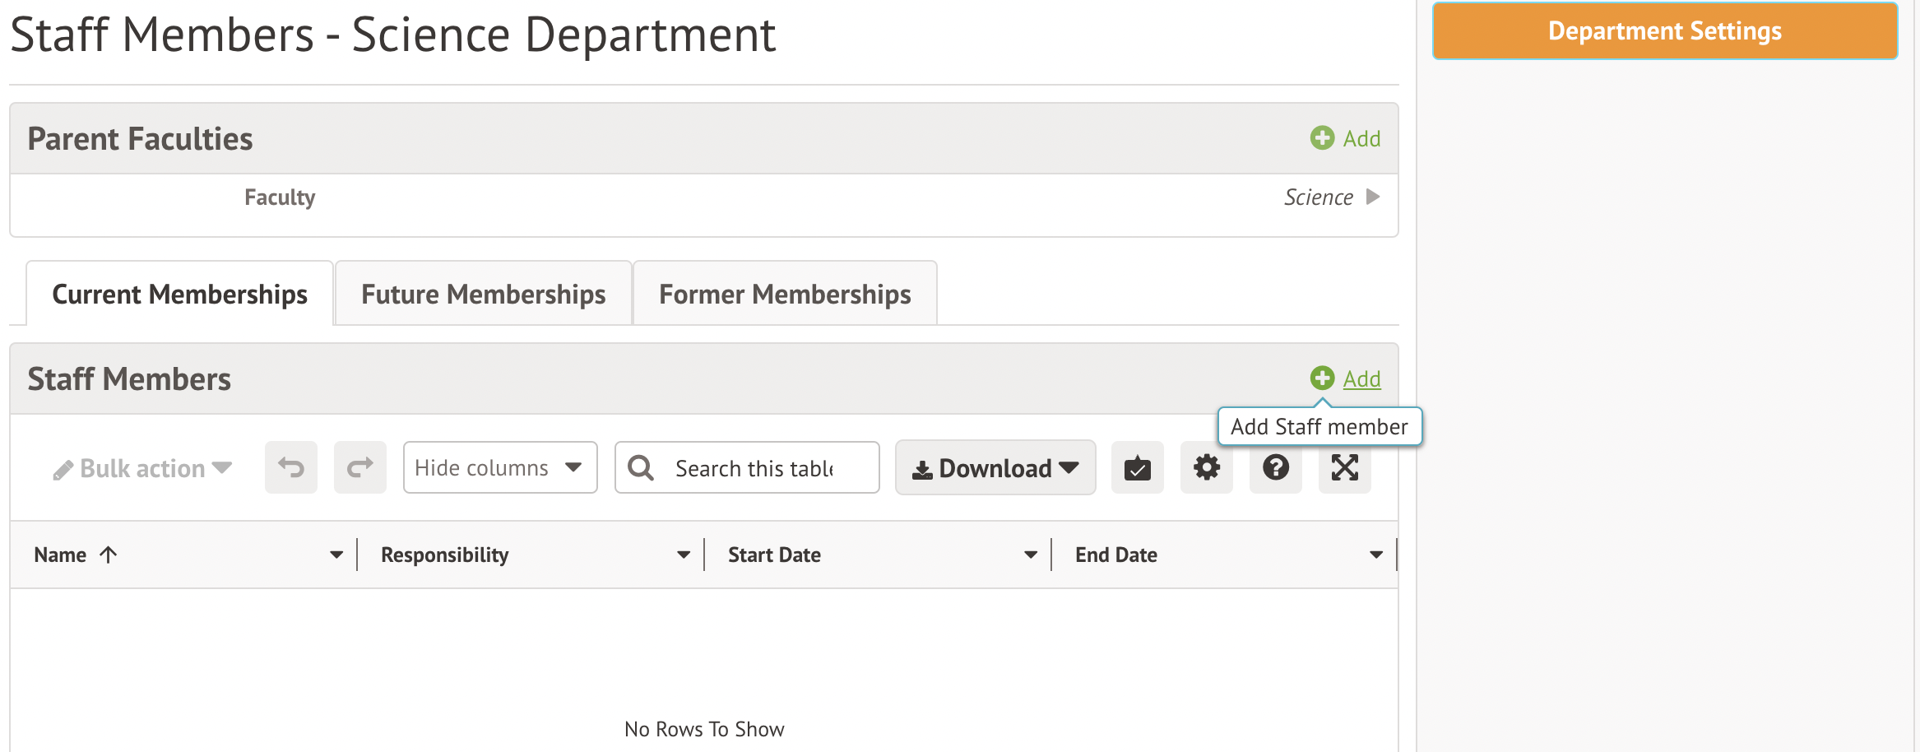Open Name column filter menu arrow
The image size is (1920, 752).
(x=336, y=555)
